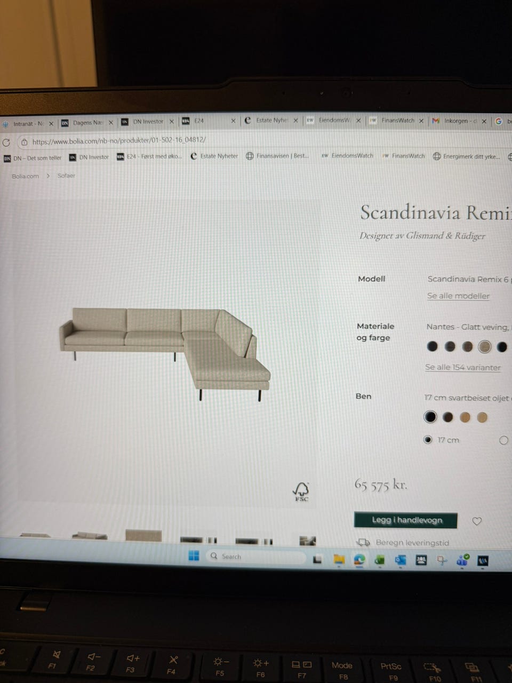
Task: Choose the dark brown leg colour swatch
Action: coord(448,417)
